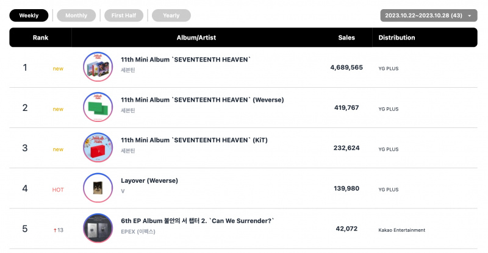This screenshot has height=253, width=488.
Task: Open the red KiT album cover thumbnail
Action: click(98, 148)
